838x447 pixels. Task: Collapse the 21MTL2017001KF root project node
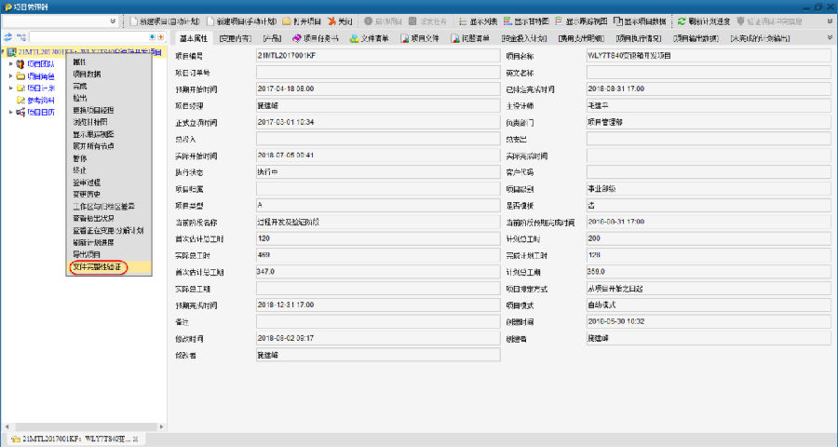[x=3, y=52]
